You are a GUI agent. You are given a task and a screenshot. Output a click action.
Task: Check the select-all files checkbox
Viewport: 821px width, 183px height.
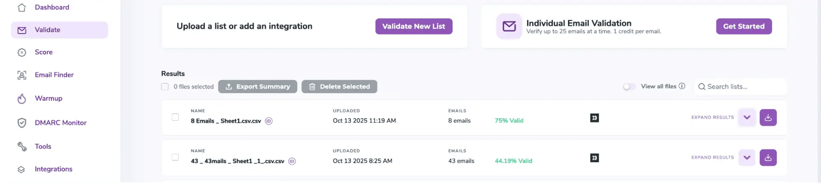coord(165,87)
